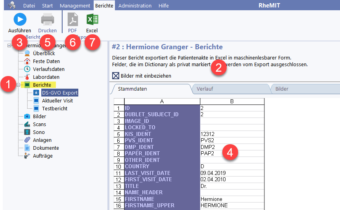The height and width of the screenshot is (210, 340).
Task: Click cell B15 containing Hermione
Action: [232, 199]
